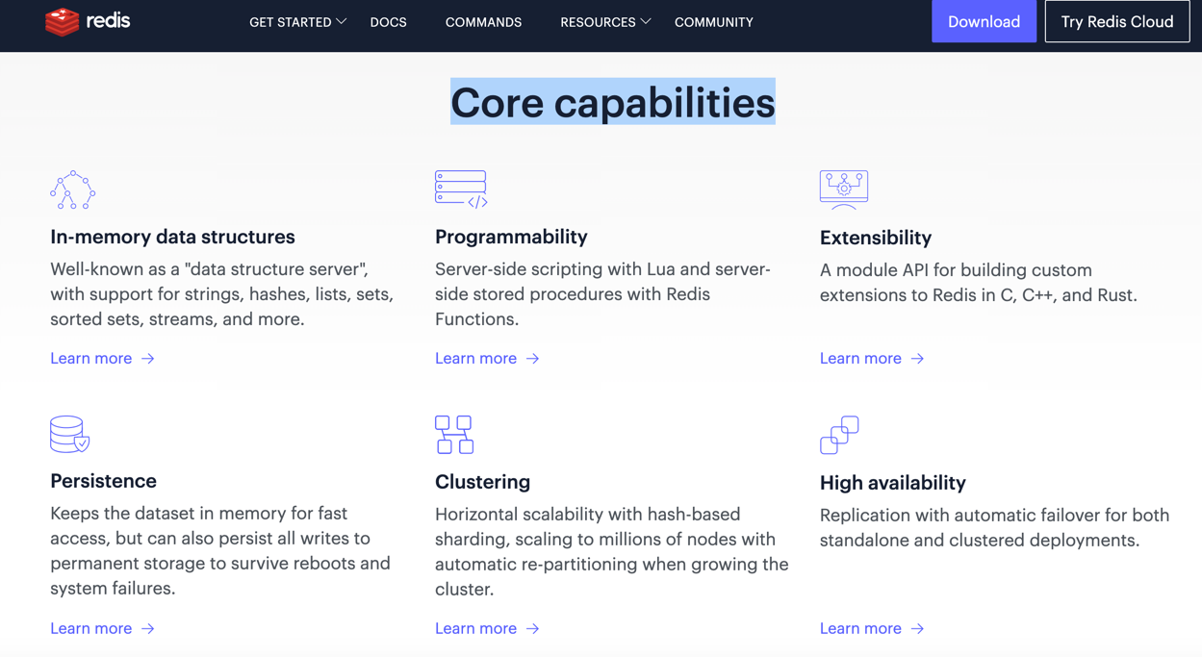
Task: Click the Try Redis Cloud button
Action: [1117, 21]
